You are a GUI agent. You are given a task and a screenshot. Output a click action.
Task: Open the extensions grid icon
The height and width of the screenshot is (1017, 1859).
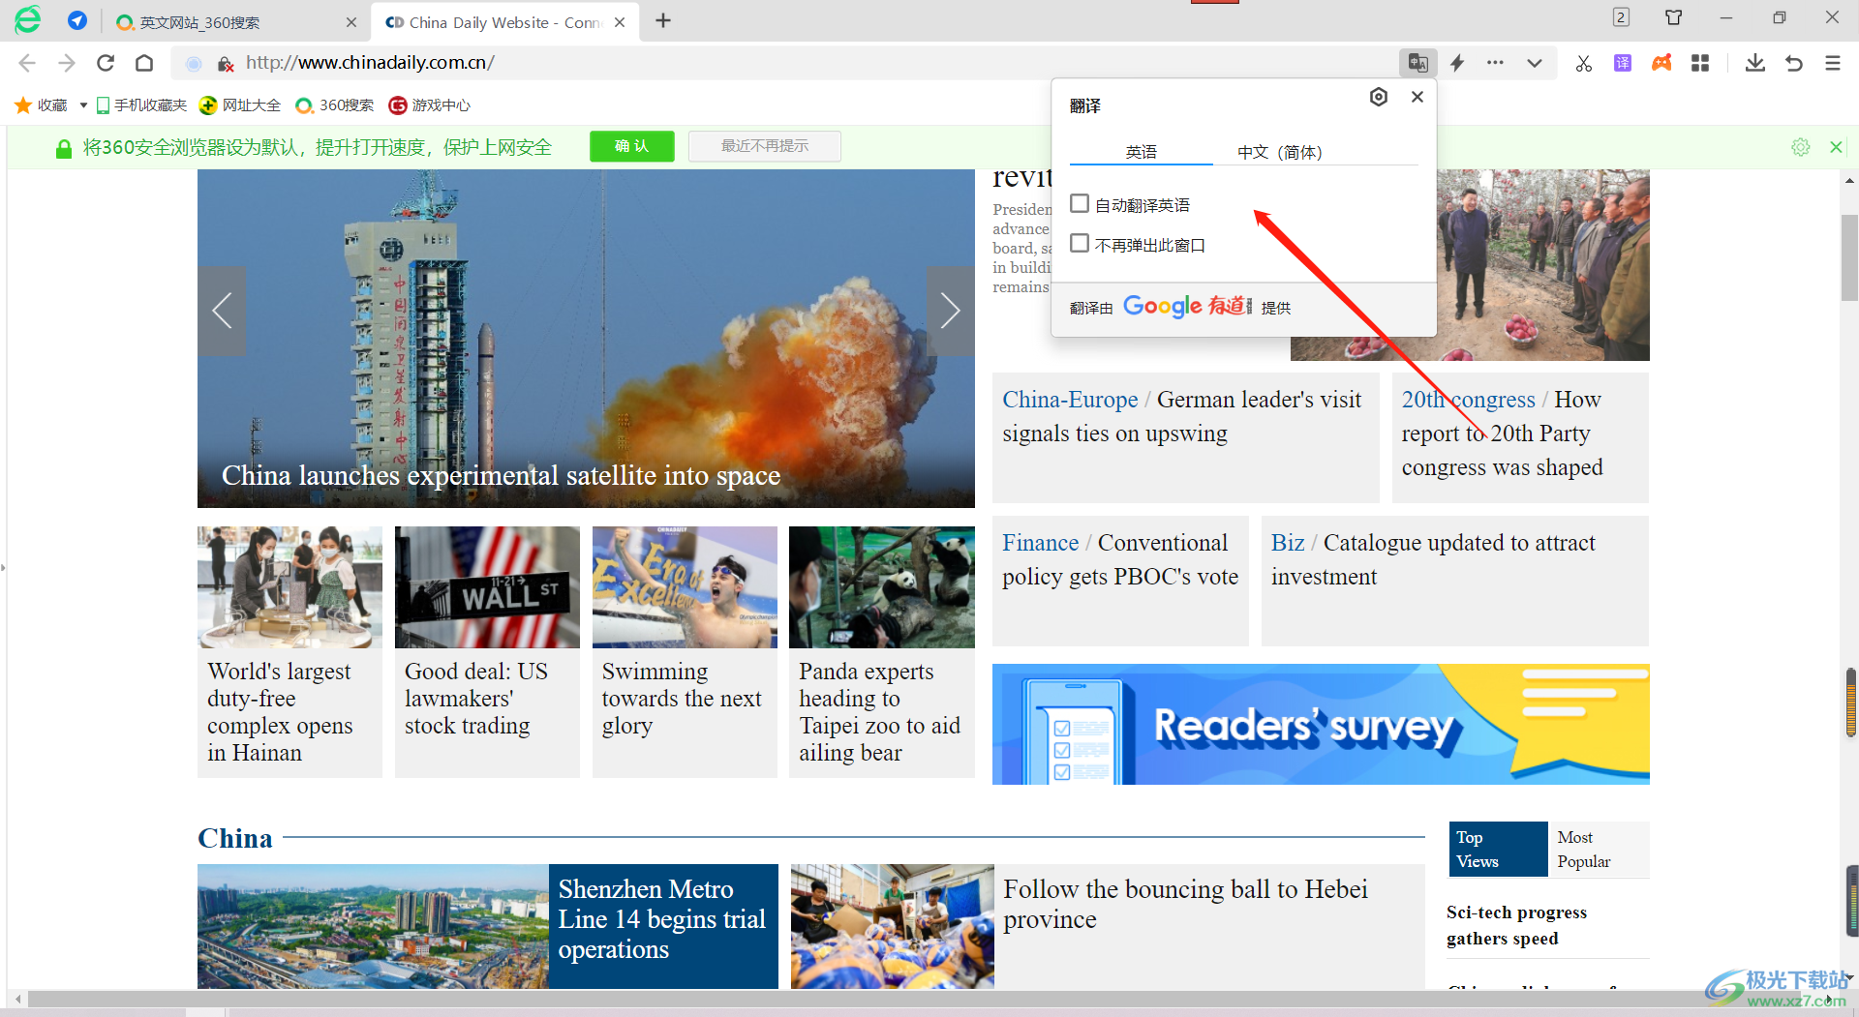(x=1700, y=63)
